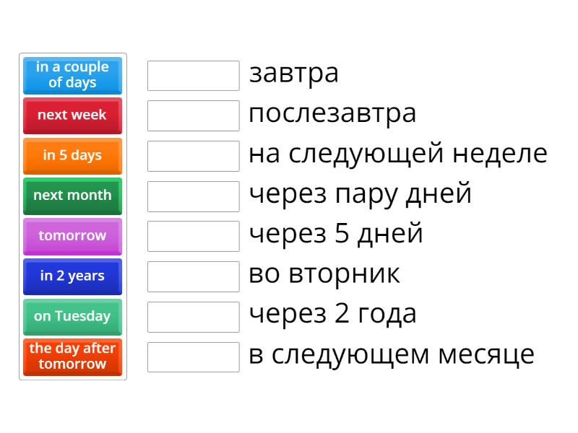The height and width of the screenshot is (433, 578).
Task: Pick the box for 'в следующем месяце'
Action: (193, 357)
